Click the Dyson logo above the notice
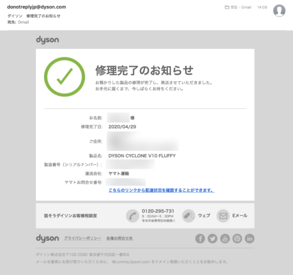293x275 pixels. (48, 40)
